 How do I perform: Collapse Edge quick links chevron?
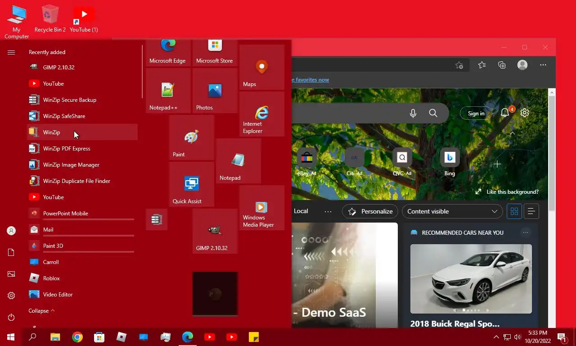point(512,134)
